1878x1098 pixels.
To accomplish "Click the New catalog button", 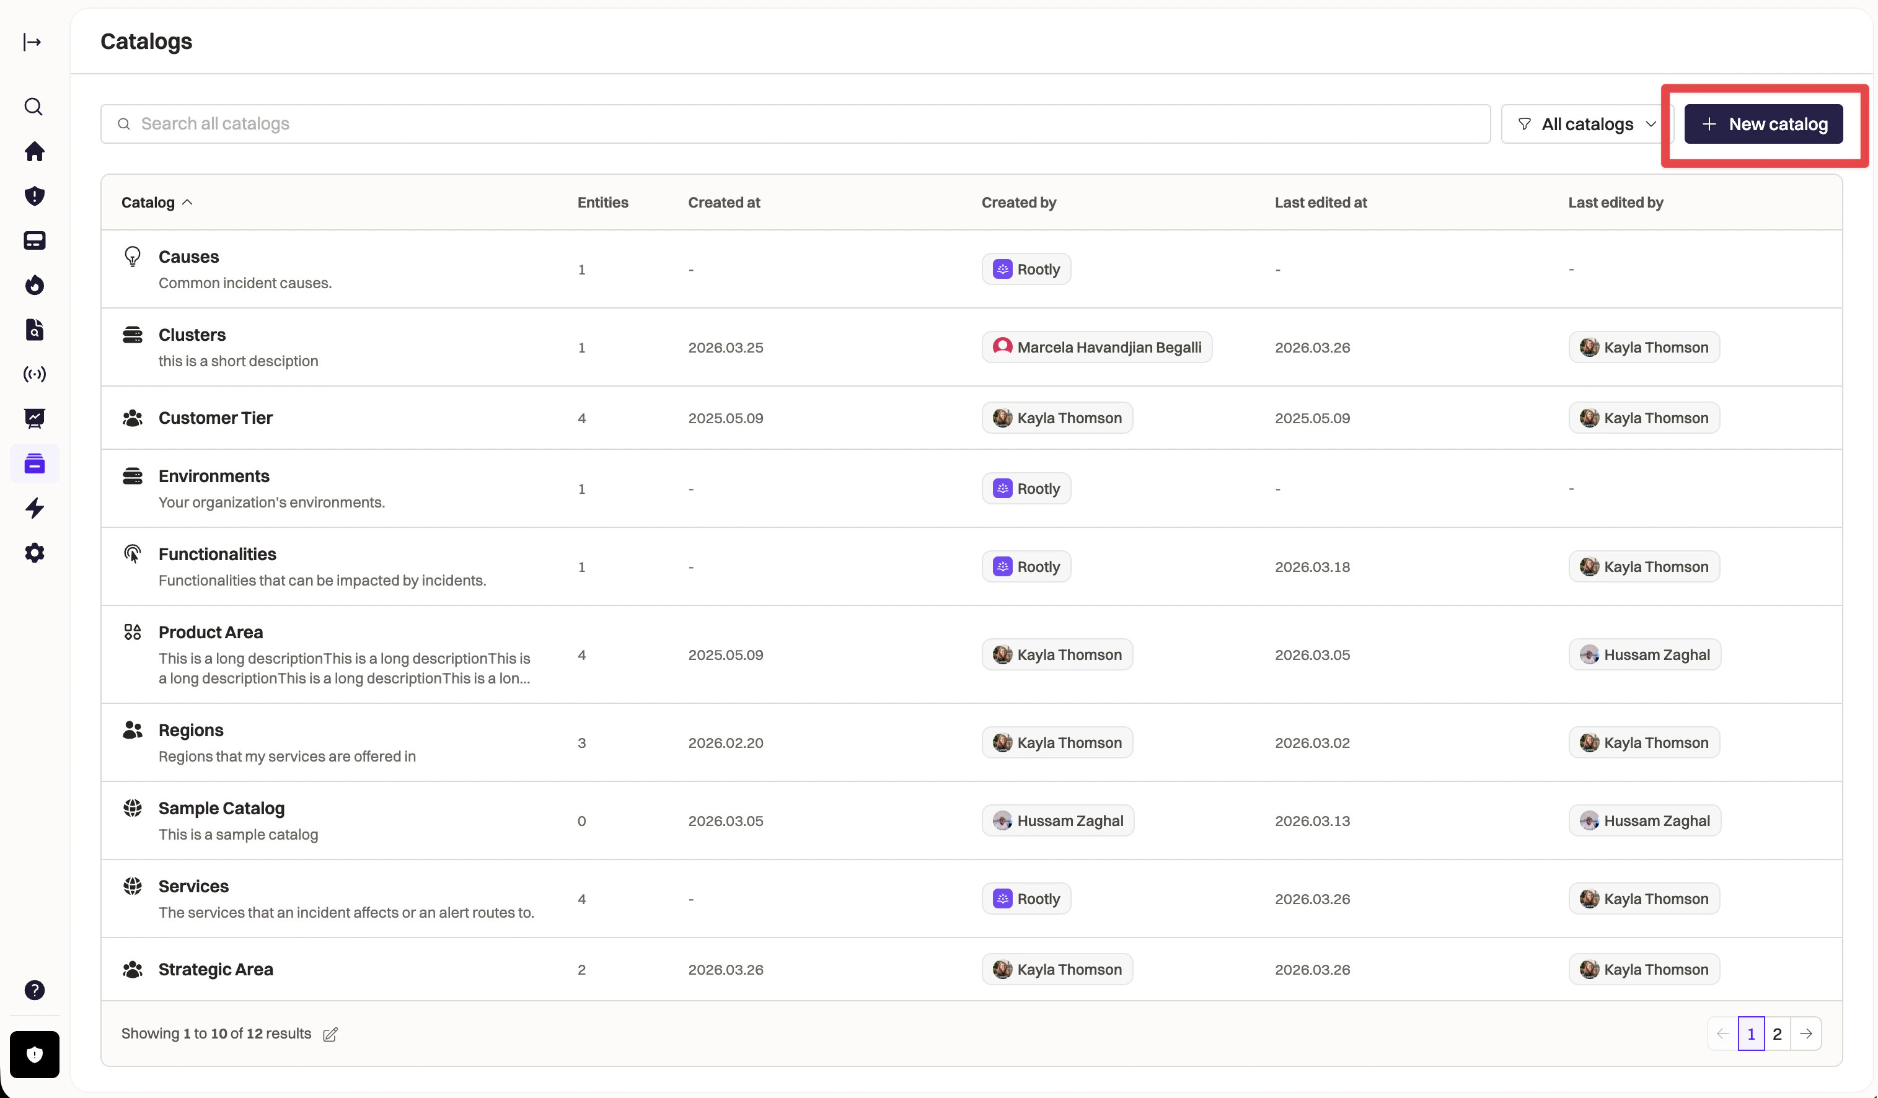I will click(1763, 124).
